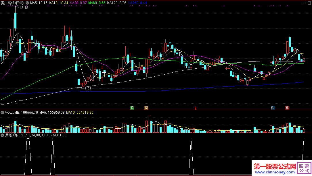Screen dimensions: 312x176
Task: Click the blue 财 marker icon
Action: pos(273,108)
